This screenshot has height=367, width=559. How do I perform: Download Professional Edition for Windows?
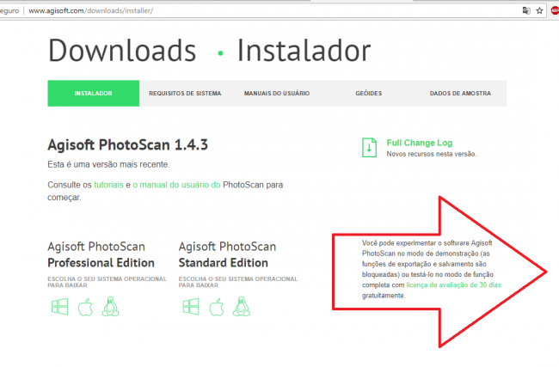click(59, 307)
